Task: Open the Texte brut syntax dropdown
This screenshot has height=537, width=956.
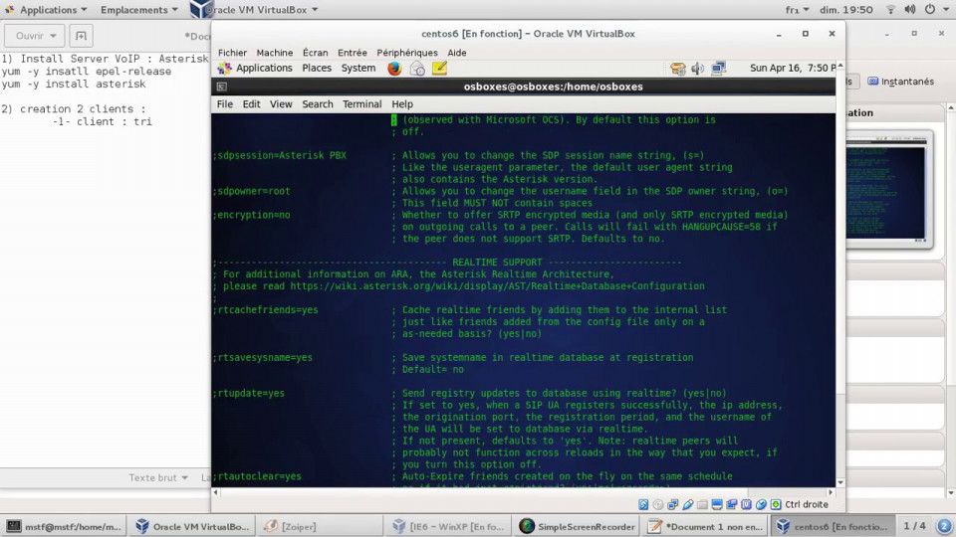Action: tap(158, 478)
